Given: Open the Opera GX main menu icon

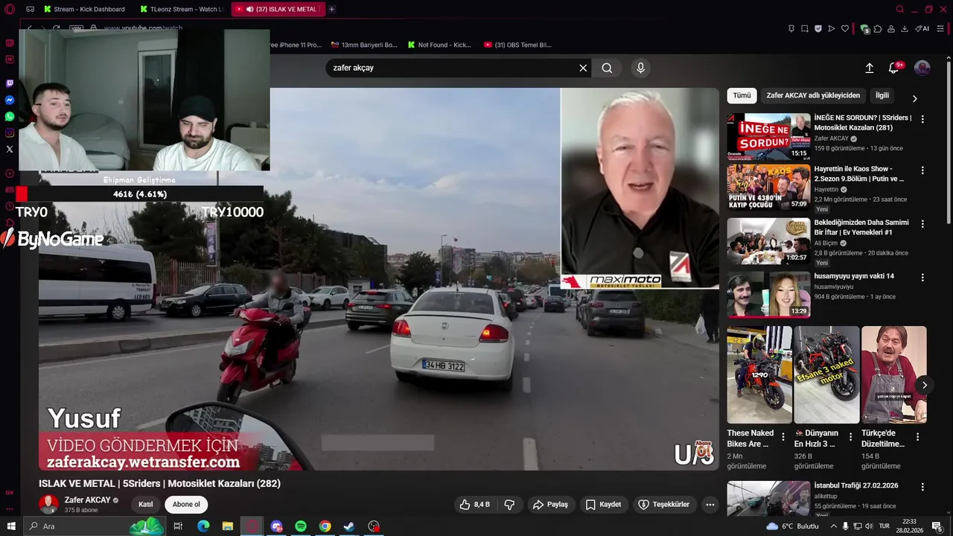Looking at the screenshot, I should click(x=10, y=9).
